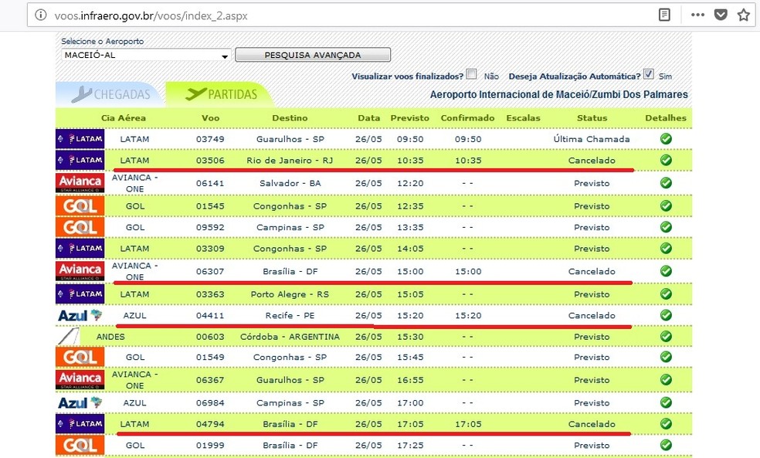Open the MACEIÓ-AL airport dropdown

pos(225,55)
